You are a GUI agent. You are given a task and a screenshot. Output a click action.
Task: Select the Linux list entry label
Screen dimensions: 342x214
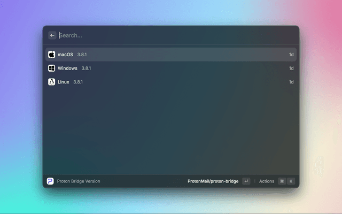pyautogui.click(x=64, y=82)
